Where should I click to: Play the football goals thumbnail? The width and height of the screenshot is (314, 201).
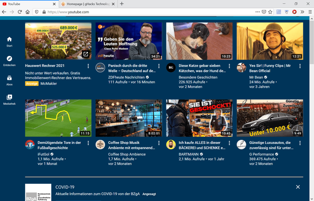coord(58,118)
